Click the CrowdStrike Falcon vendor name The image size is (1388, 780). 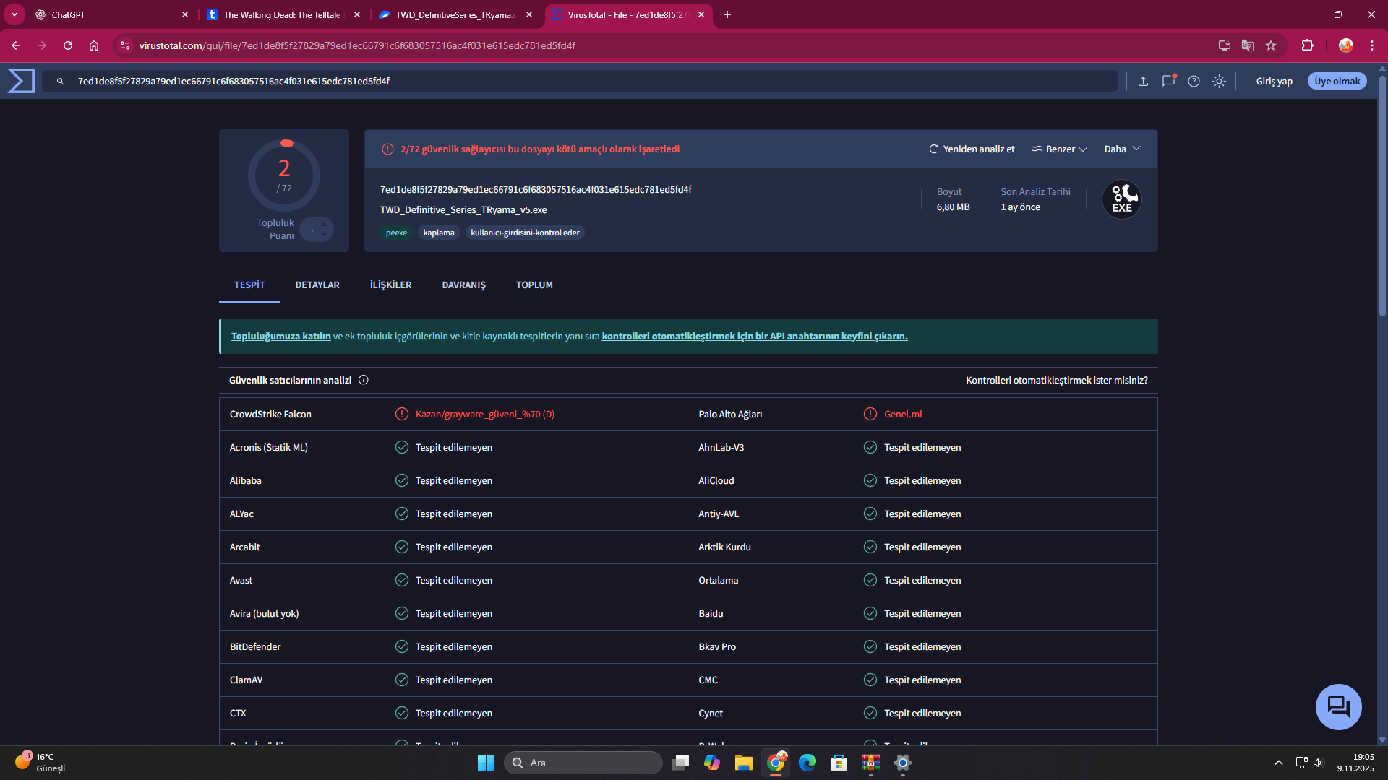tap(270, 415)
